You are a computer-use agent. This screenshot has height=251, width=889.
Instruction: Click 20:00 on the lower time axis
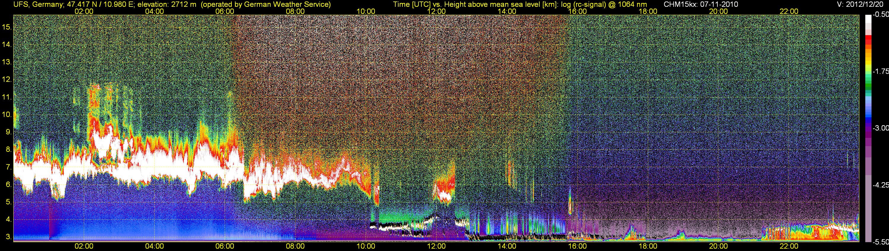pyautogui.click(x=719, y=246)
